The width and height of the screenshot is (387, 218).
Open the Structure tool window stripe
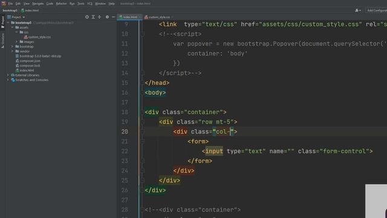[x=2, y=41]
